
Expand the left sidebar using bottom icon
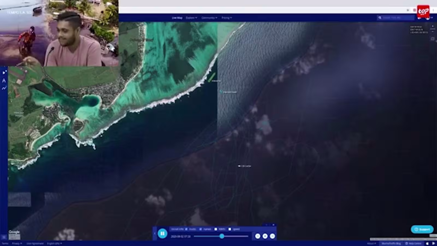(x=4, y=237)
